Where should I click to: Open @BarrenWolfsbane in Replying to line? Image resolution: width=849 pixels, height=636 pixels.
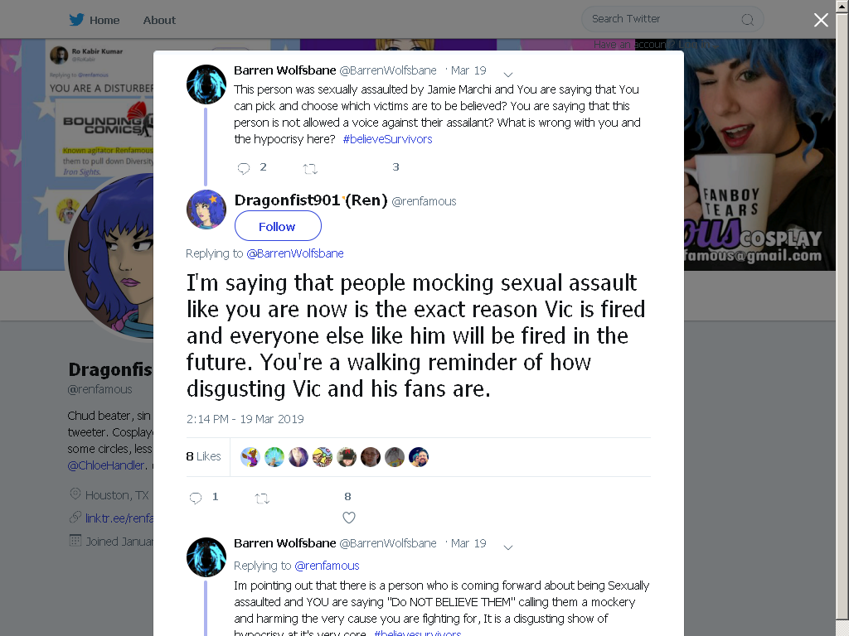295,253
